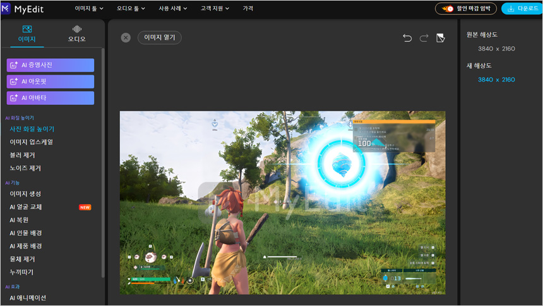Switch to the 이미지 tab
The image size is (543, 306).
tap(27, 34)
